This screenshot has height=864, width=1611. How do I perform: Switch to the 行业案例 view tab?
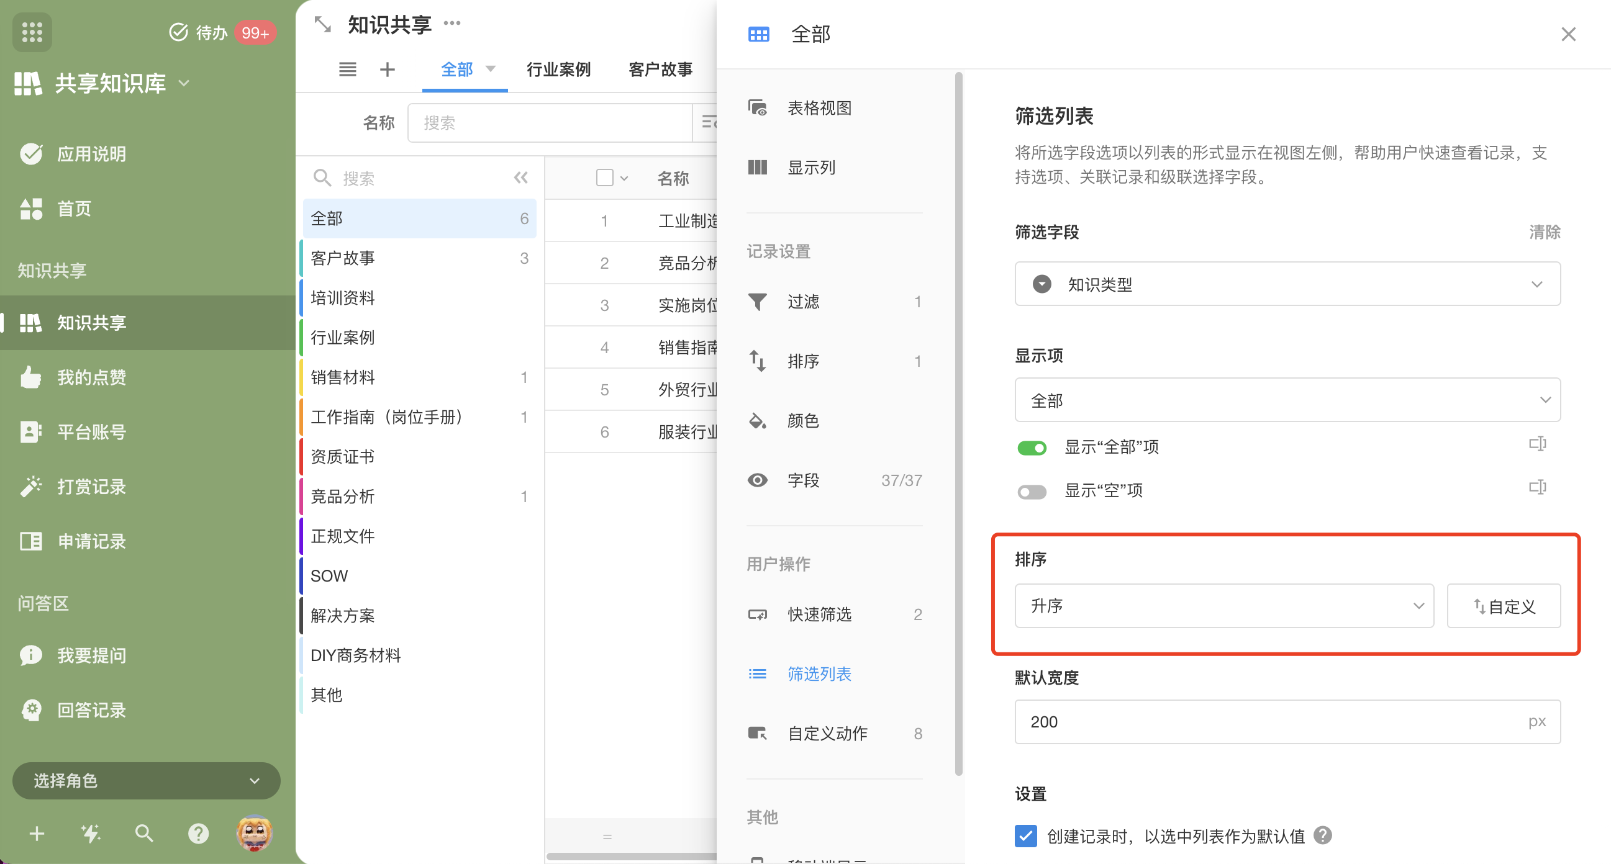(x=558, y=70)
